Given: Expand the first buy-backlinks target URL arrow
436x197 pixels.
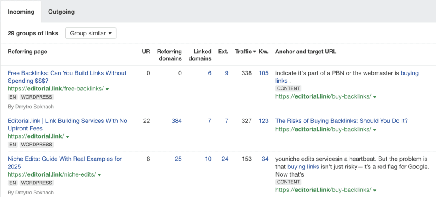Looking at the screenshot, I should coord(375,96).
